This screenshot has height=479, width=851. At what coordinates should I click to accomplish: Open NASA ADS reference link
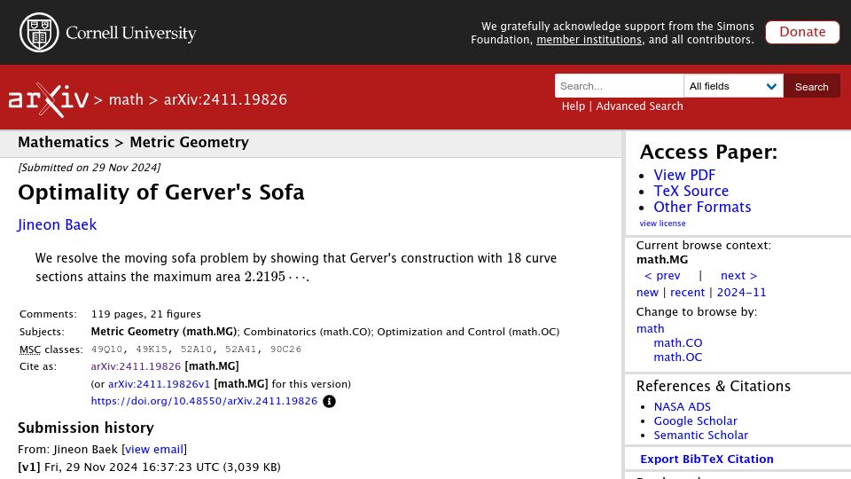(683, 407)
